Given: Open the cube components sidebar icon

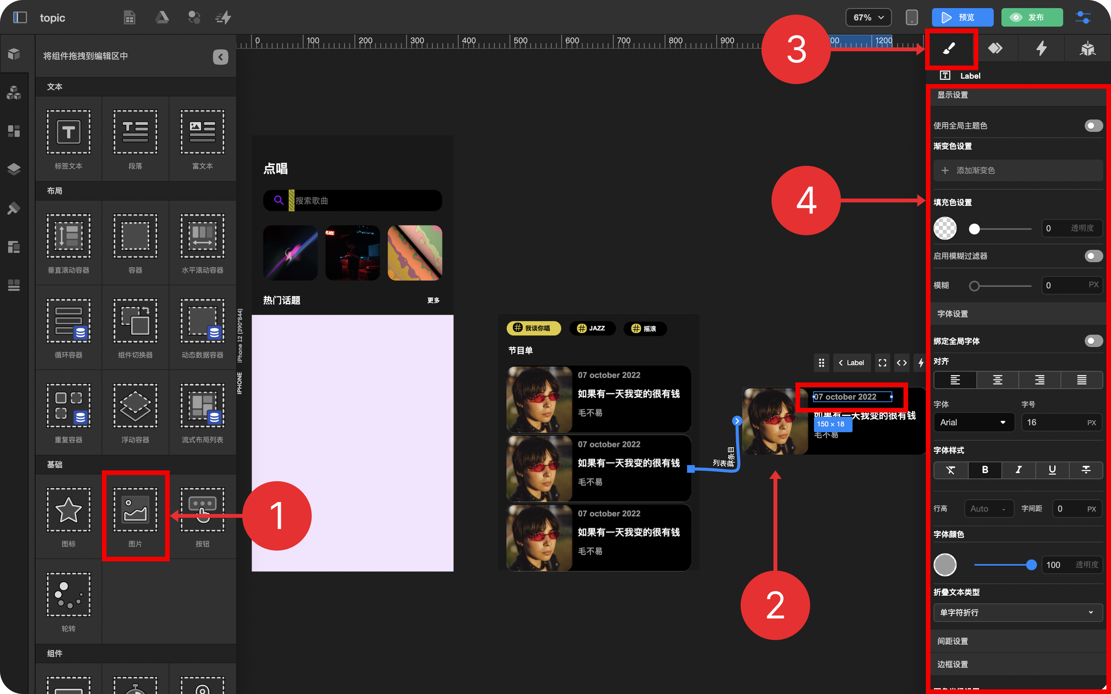Looking at the screenshot, I should pos(14,54).
